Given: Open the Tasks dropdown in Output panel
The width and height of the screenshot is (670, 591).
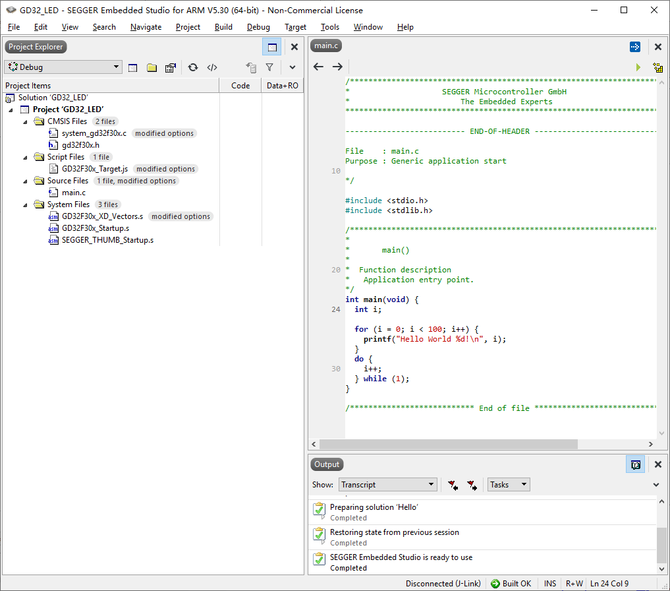Looking at the screenshot, I should tap(508, 484).
